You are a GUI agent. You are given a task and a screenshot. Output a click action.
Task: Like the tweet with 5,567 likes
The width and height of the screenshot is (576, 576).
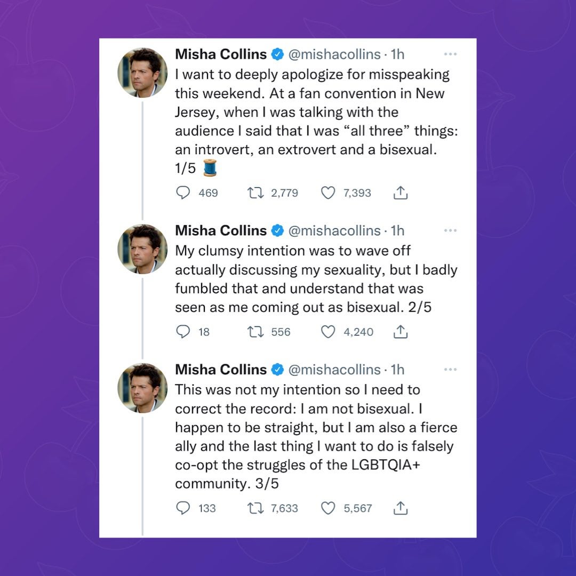tap(327, 508)
